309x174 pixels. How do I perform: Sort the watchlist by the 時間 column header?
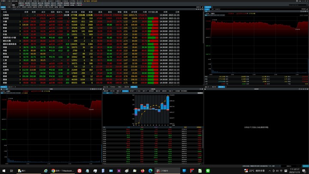[x=165, y=12]
